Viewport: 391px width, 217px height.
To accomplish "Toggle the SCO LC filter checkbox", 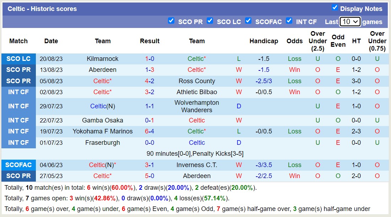I will click(210, 21).
